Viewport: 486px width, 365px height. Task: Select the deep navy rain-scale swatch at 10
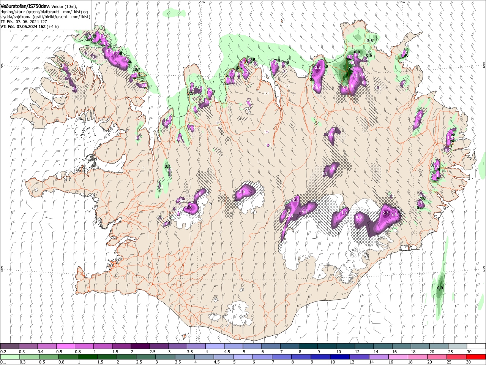click(339, 357)
